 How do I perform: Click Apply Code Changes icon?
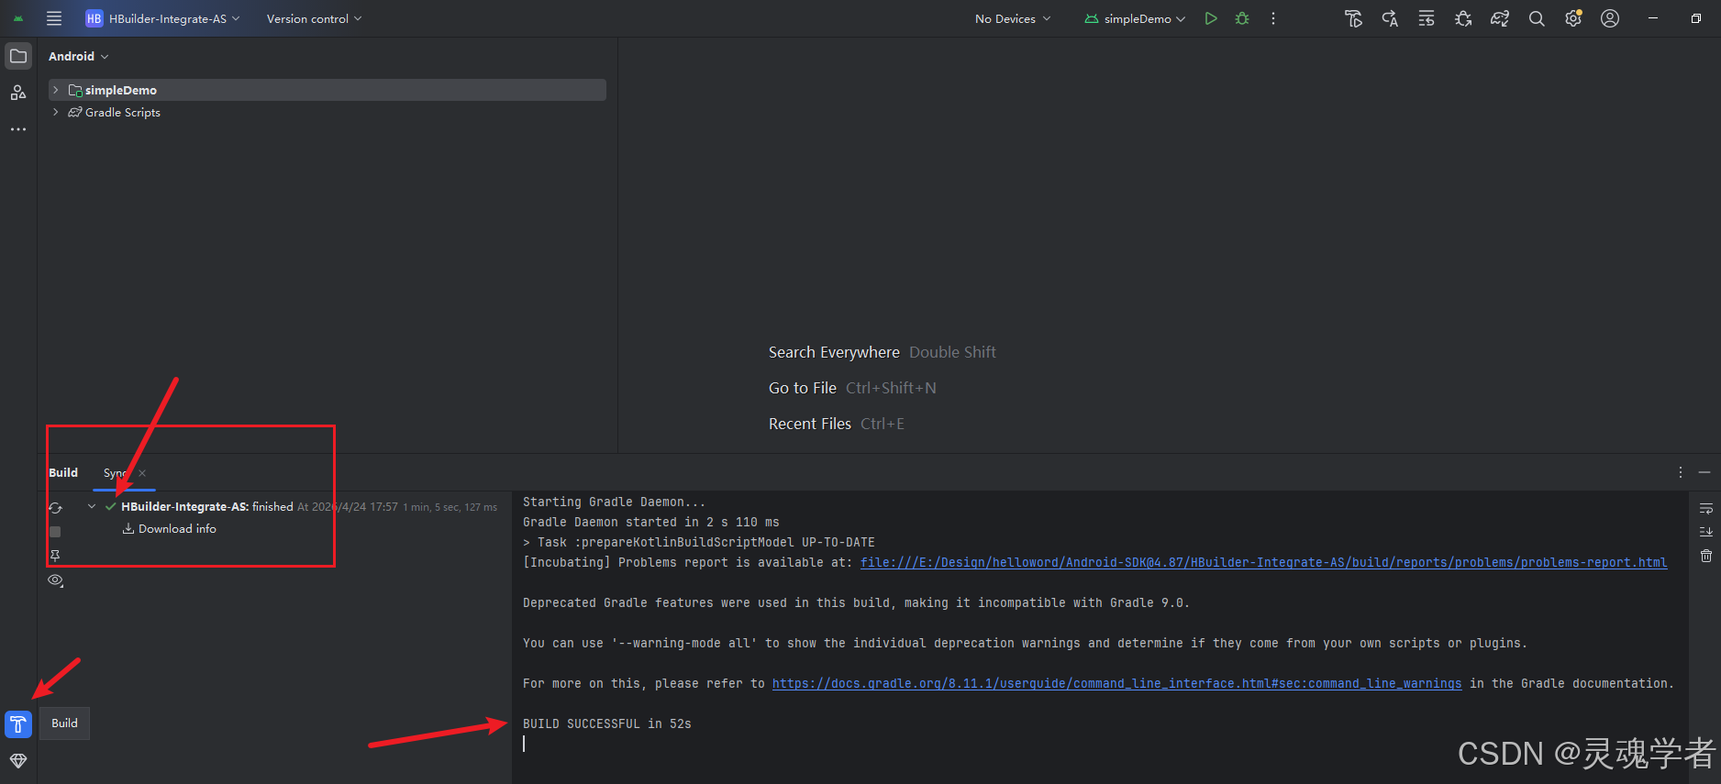pos(1427,18)
